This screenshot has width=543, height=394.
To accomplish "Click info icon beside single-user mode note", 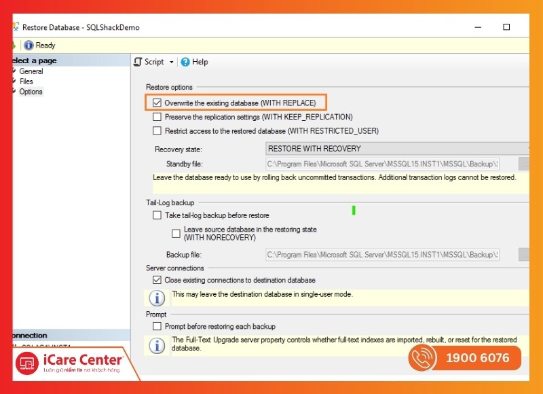I will [157, 298].
